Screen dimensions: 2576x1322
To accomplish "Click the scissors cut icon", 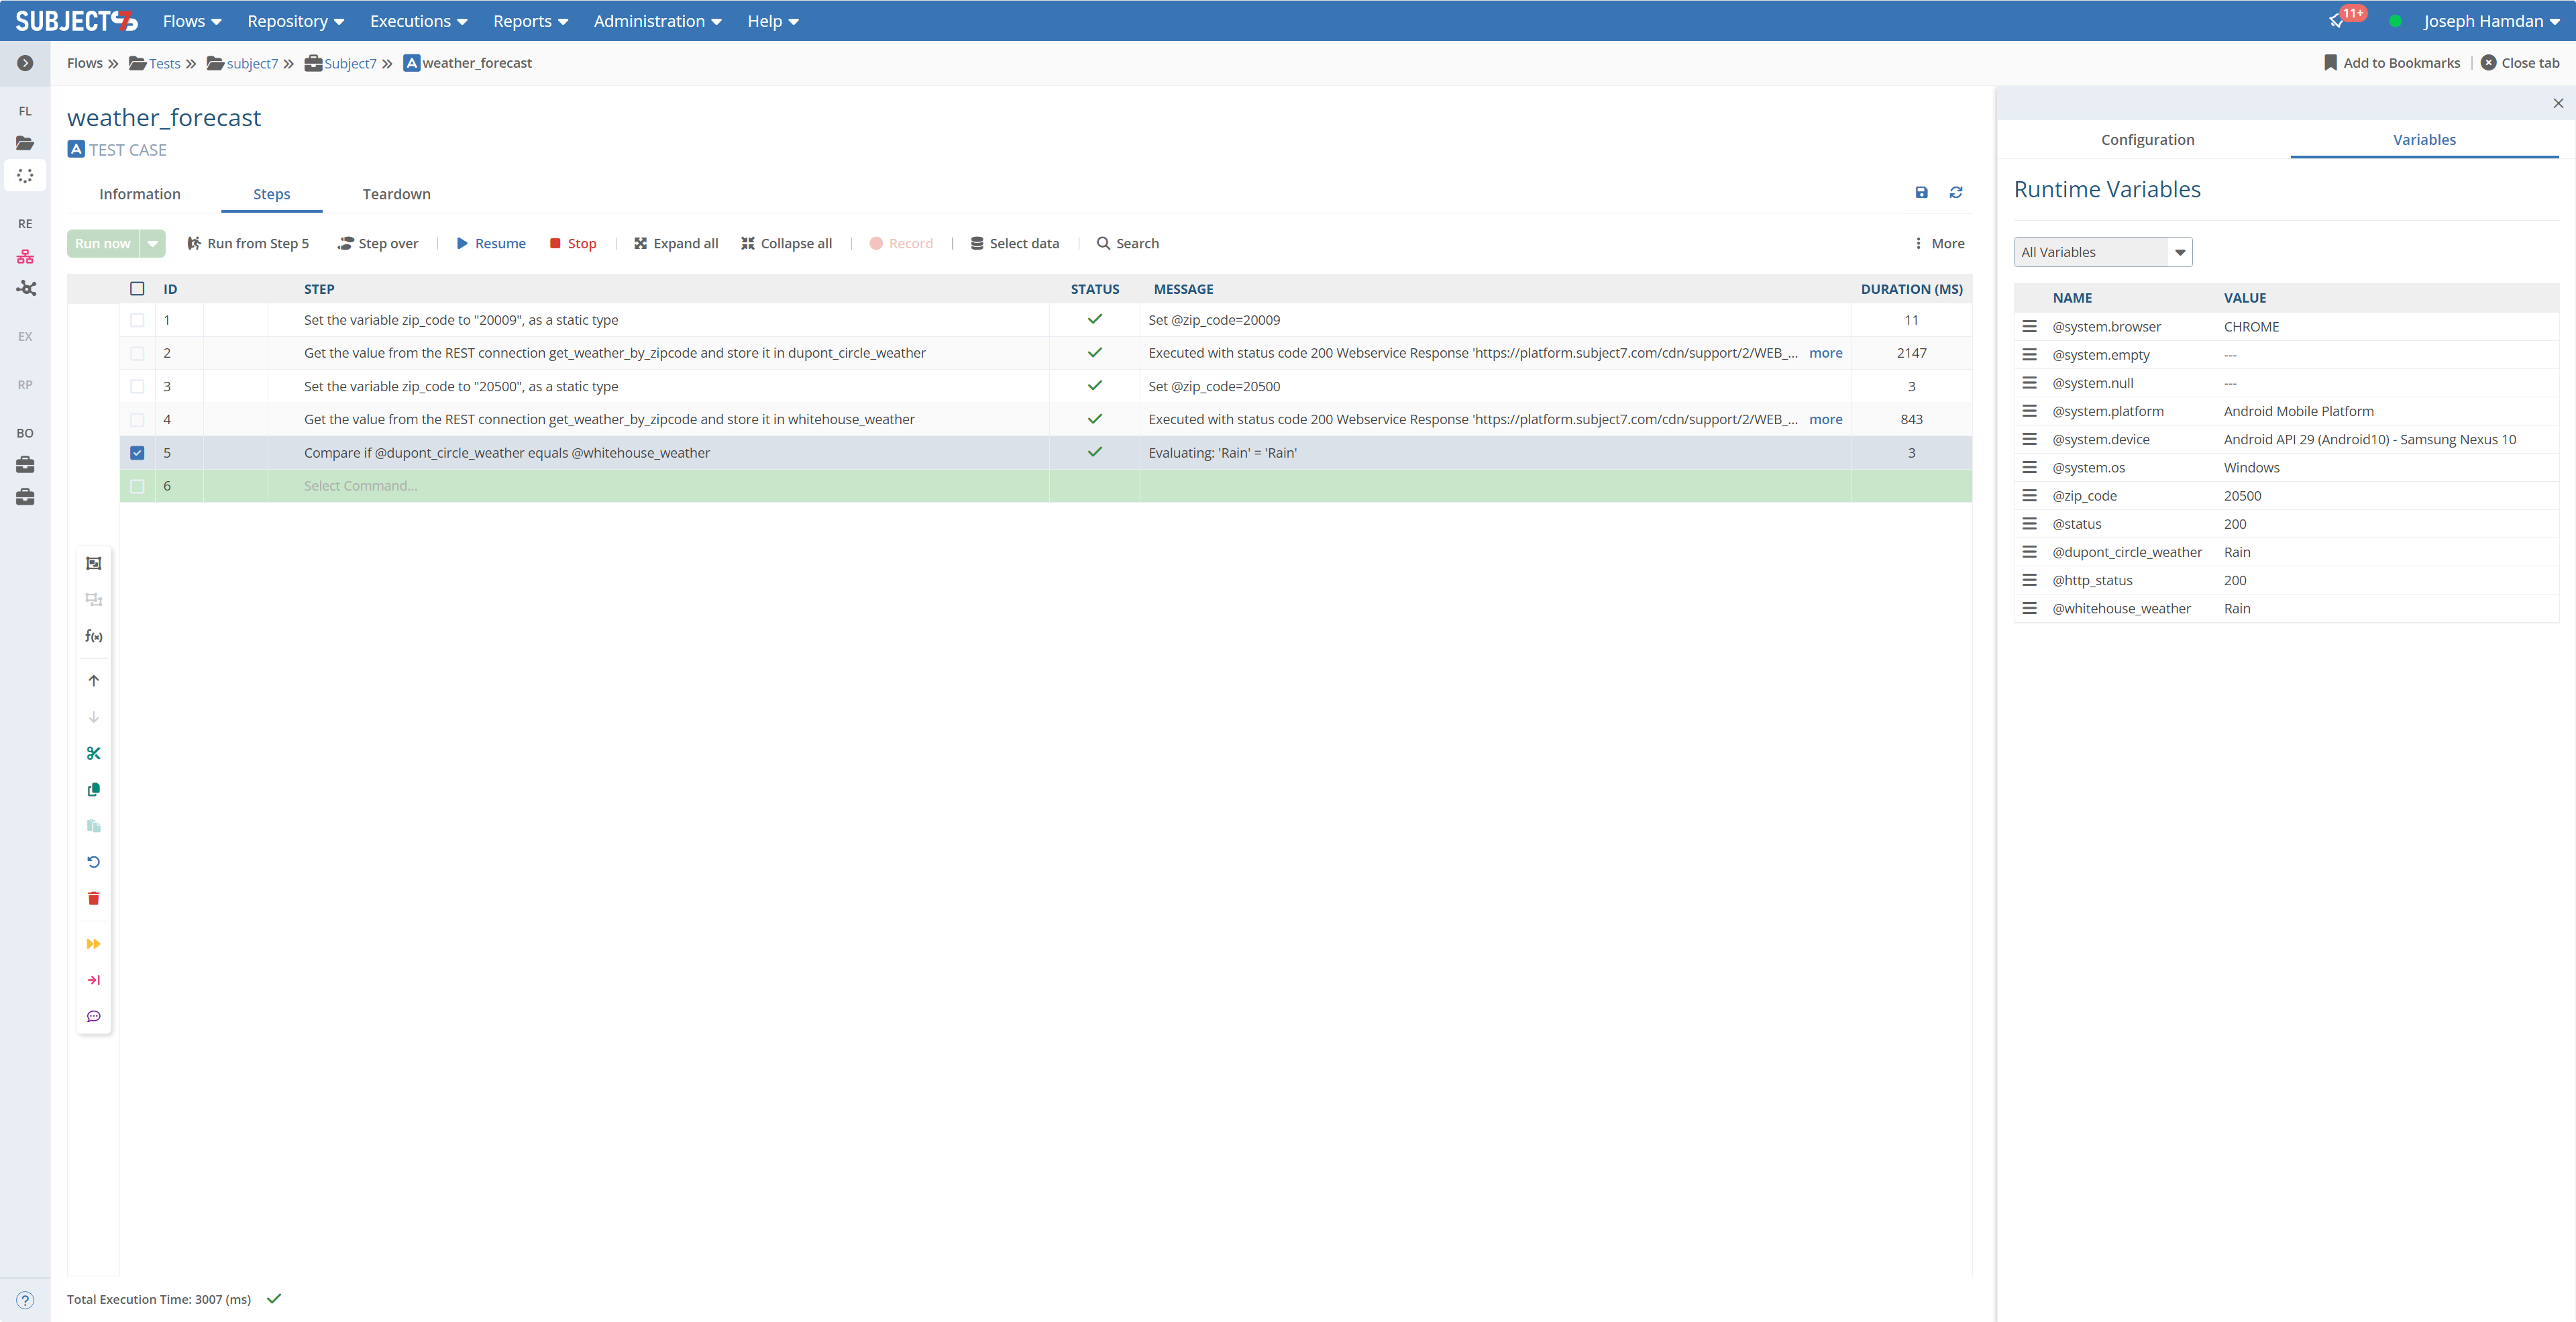I will [x=94, y=753].
